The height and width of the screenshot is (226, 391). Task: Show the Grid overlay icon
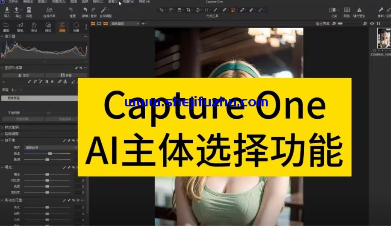point(347,9)
